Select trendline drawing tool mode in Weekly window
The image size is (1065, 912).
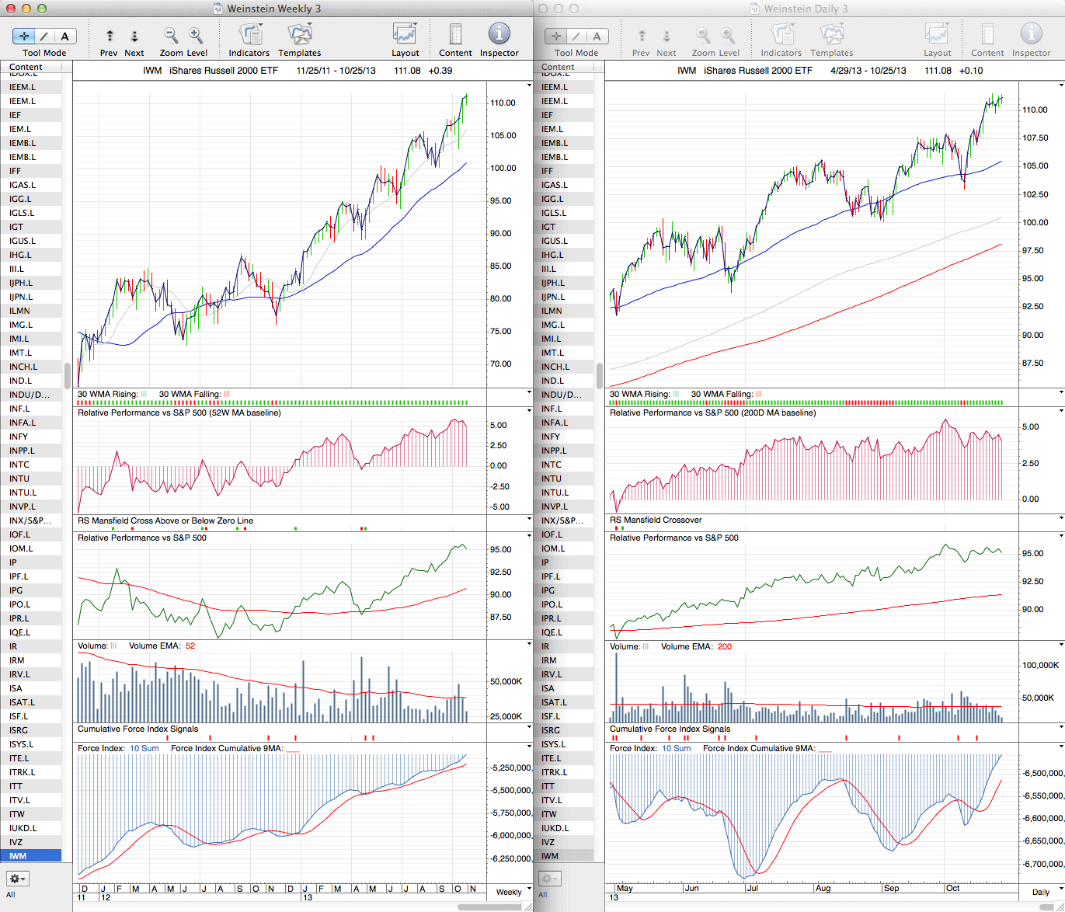click(x=44, y=36)
